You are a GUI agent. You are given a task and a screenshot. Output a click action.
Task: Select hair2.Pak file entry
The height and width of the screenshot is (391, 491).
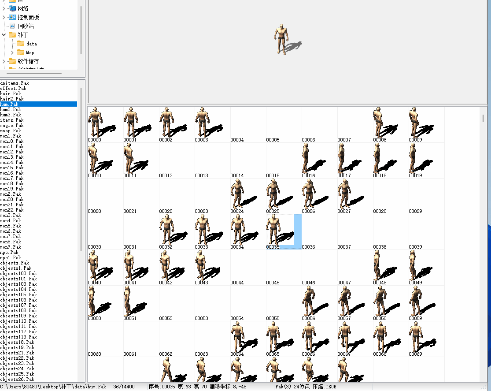click(x=12, y=99)
